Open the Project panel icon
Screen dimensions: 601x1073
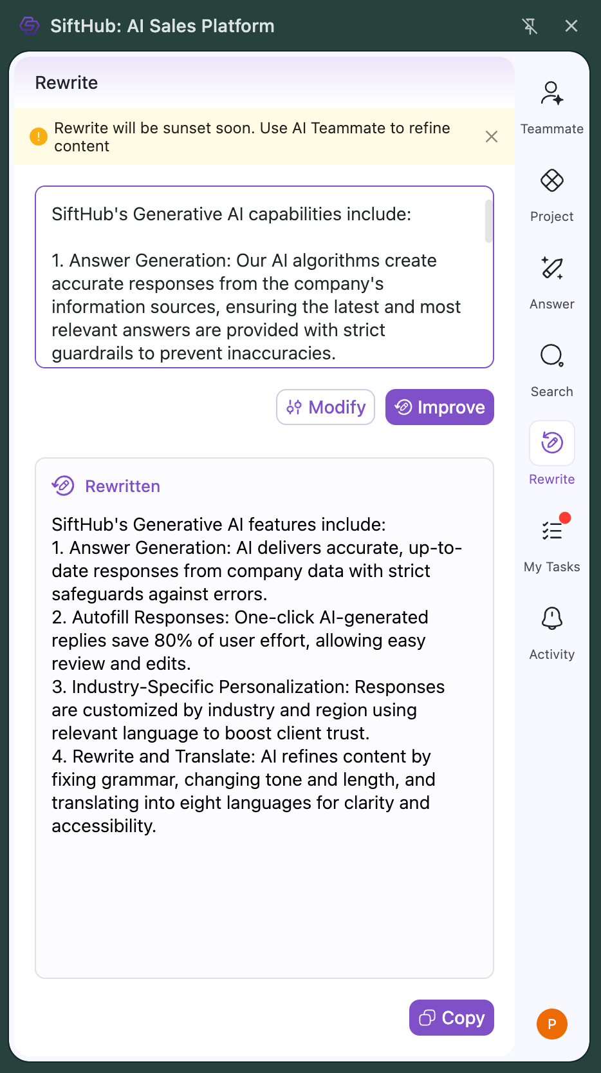[551, 181]
